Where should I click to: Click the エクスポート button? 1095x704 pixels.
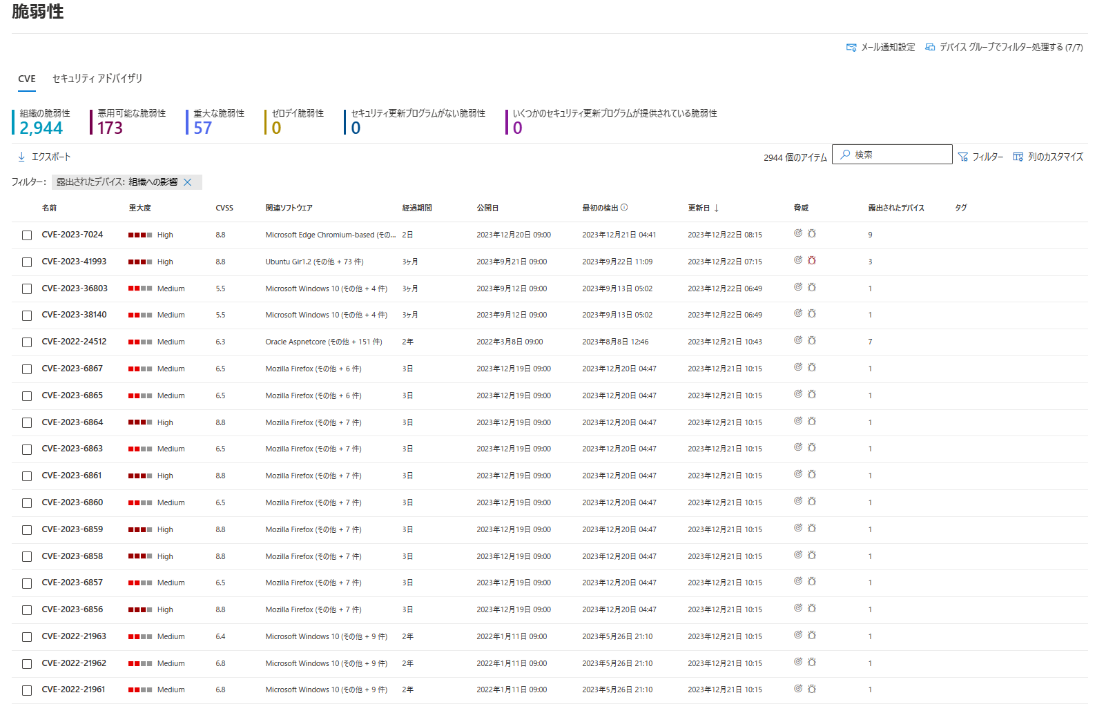coord(44,157)
